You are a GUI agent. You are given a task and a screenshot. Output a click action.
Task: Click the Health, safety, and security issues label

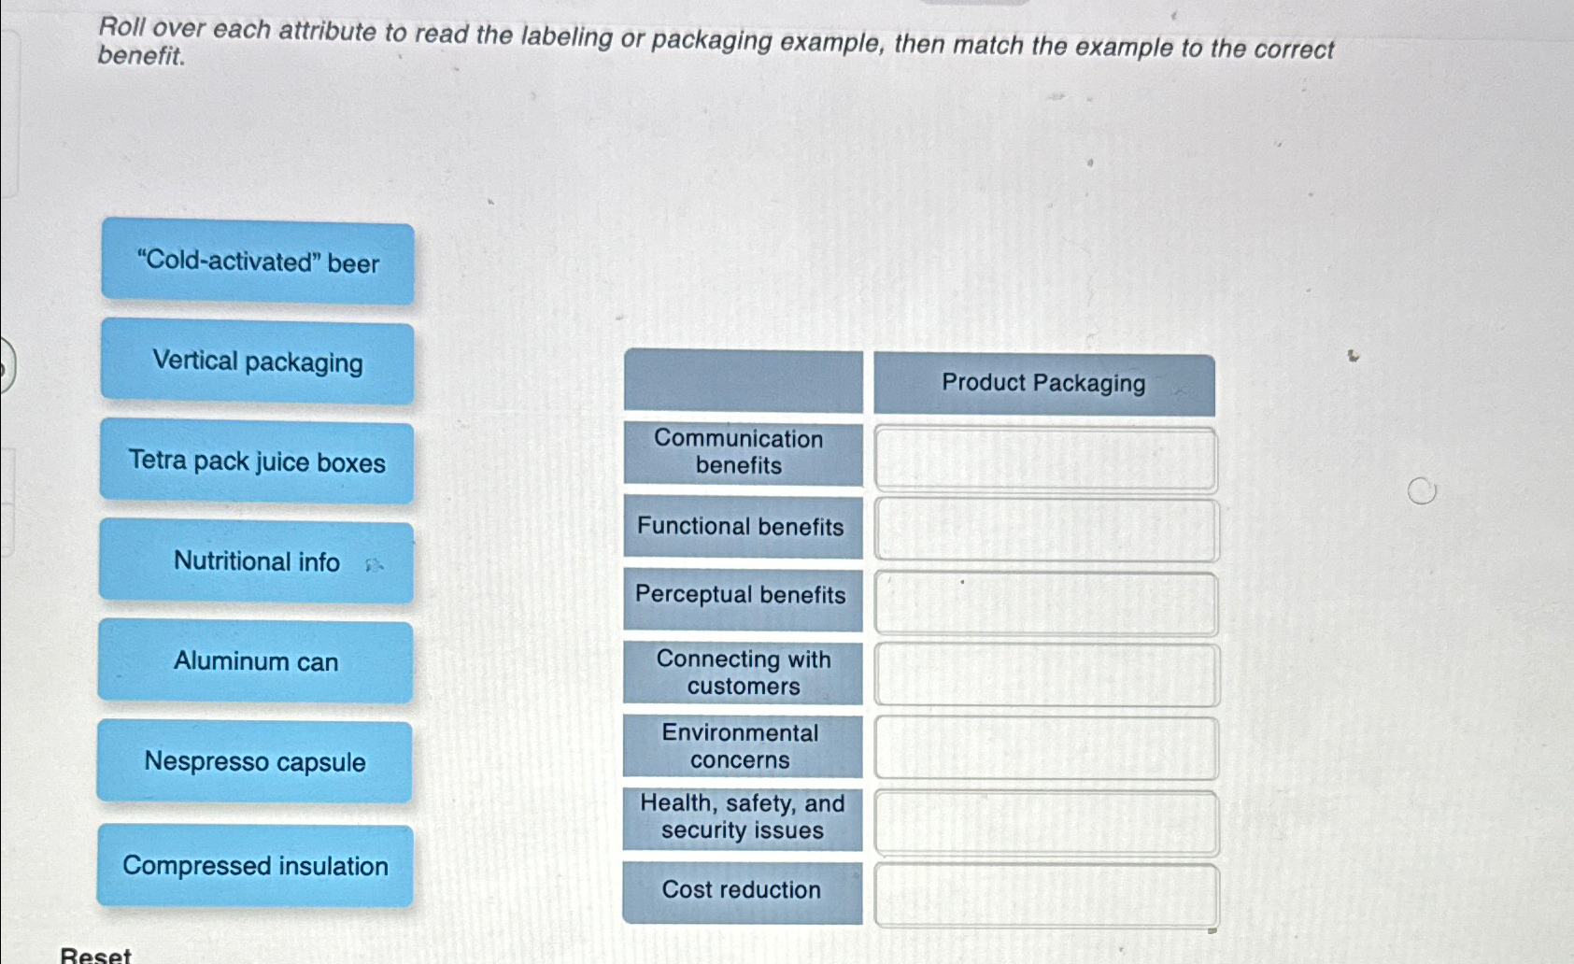(741, 817)
